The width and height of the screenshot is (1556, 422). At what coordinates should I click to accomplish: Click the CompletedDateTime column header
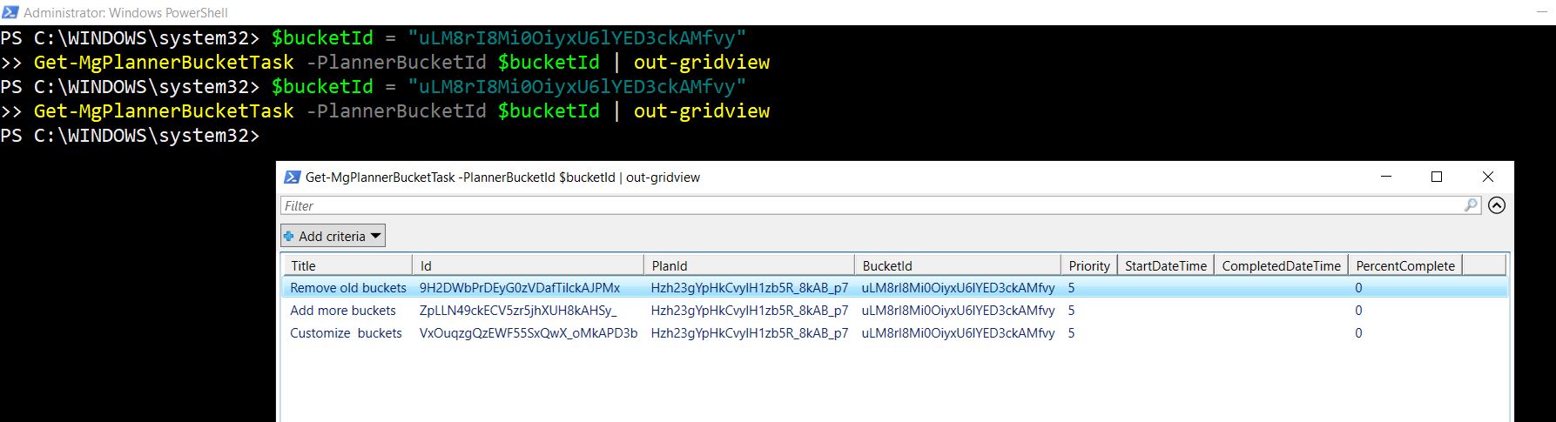point(1281,265)
